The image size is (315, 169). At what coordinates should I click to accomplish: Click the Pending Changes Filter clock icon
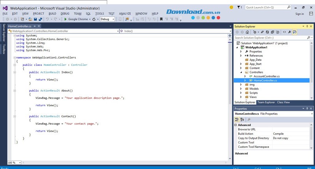coord(255,32)
